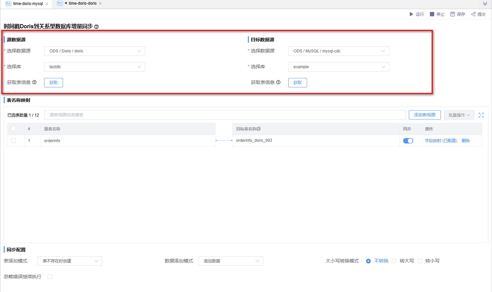Screen dimensions: 492x292
Task: Enable the 忽略错误继续执行 checkbox
Action: pos(49,276)
